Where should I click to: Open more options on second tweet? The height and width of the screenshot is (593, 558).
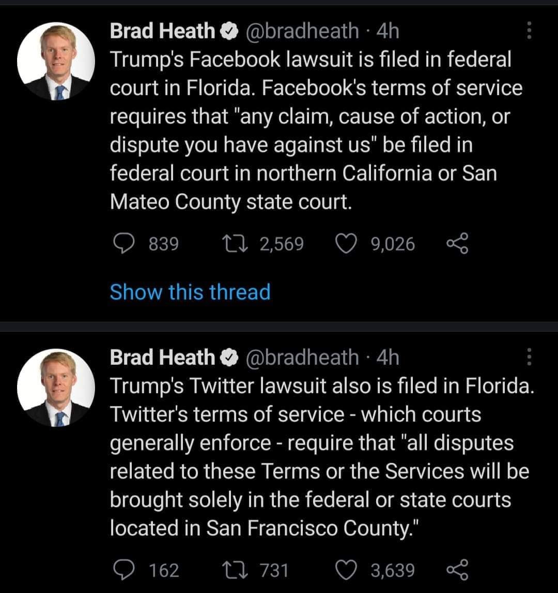(529, 358)
